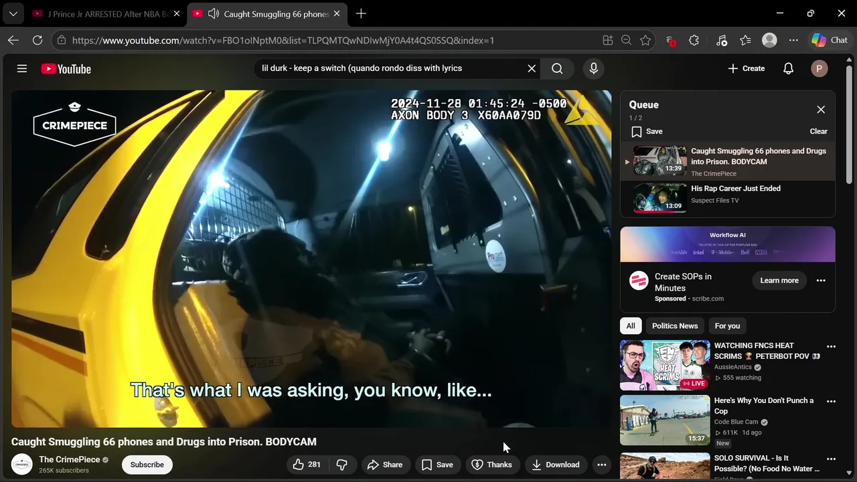This screenshot has width=857, height=482.
Task: Open browser Favorites list
Action: (x=745, y=40)
